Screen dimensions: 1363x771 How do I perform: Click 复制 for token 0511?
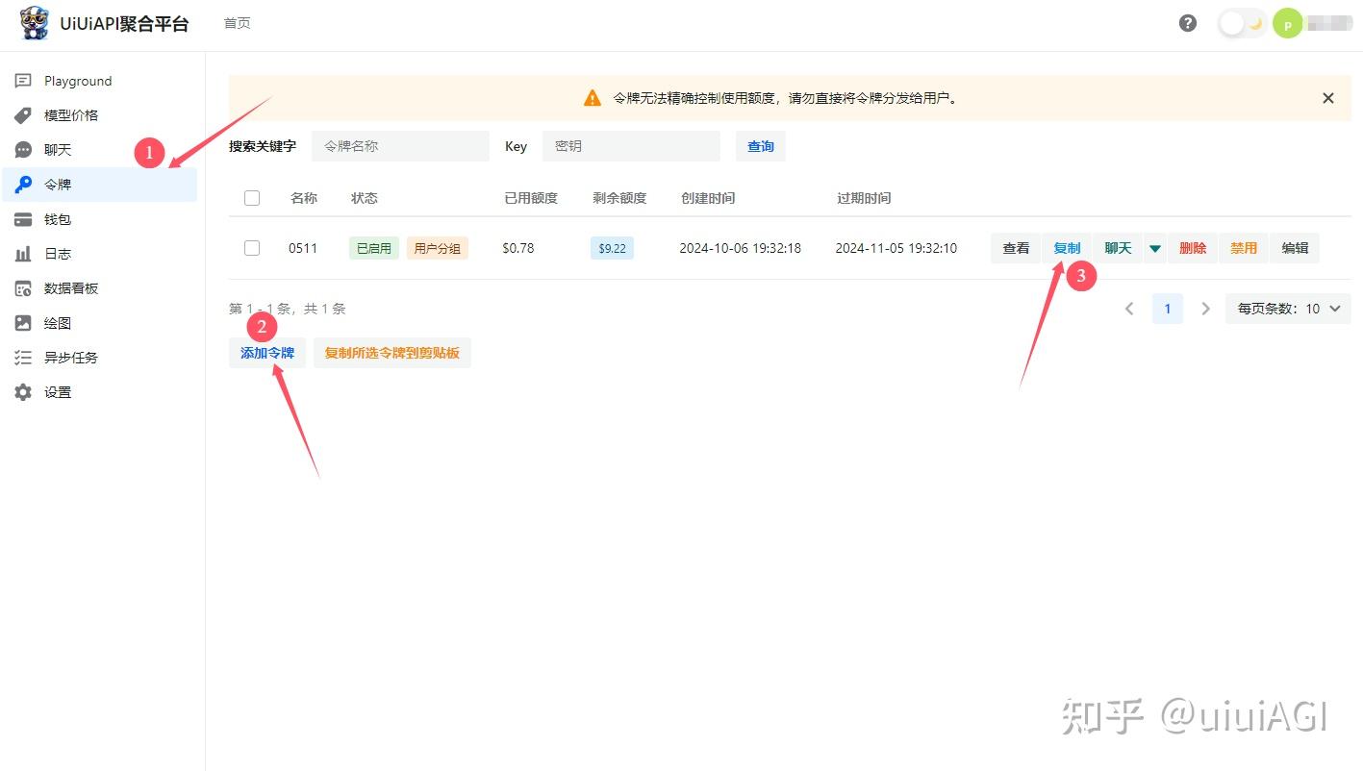click(x=1067, y=248)
